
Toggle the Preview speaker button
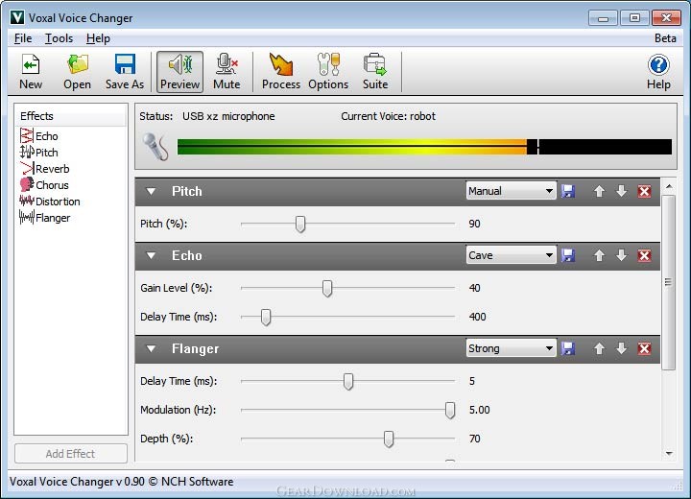pyautogui.click(x=179, y=72)
